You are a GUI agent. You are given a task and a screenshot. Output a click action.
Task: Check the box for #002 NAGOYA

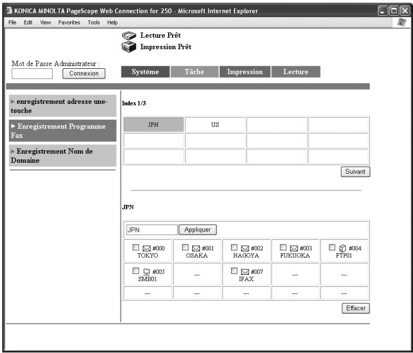pos(234,248)
